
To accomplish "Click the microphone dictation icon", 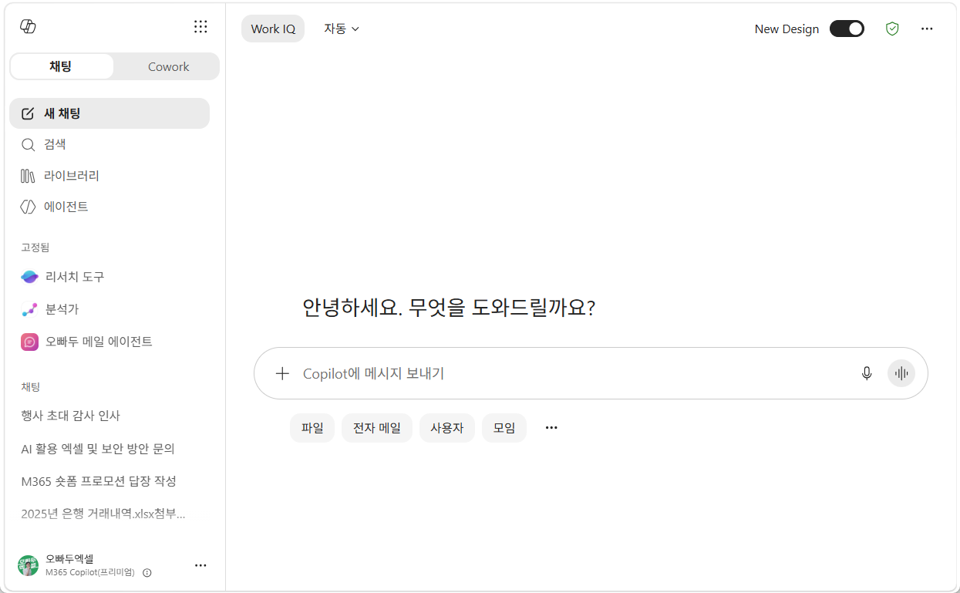I will [867, 373].
